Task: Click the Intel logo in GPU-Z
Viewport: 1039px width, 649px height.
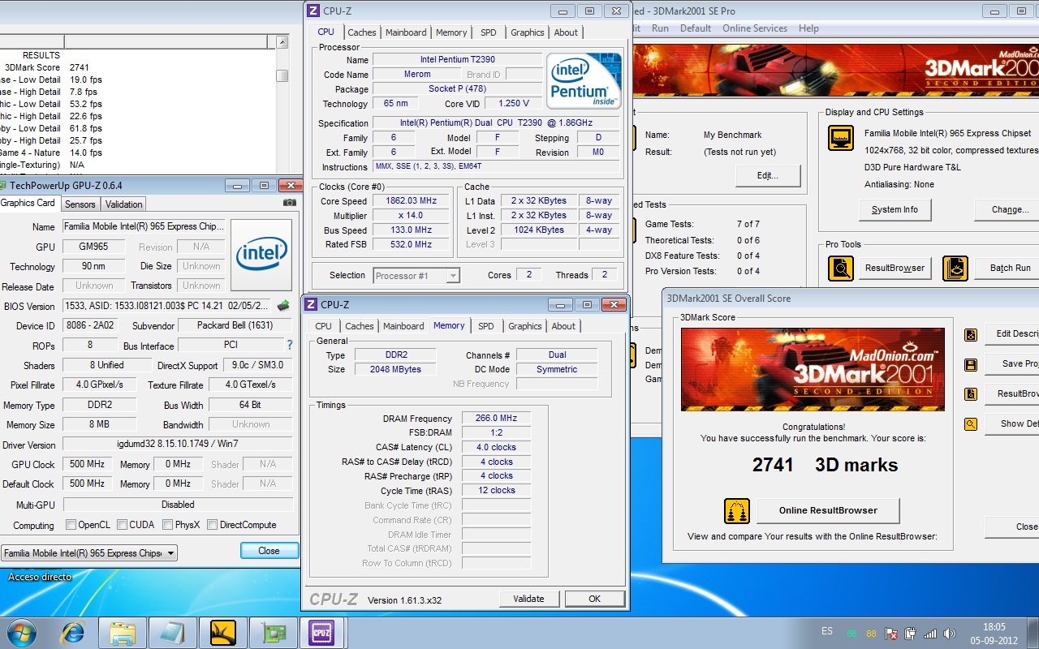Action: coord(261,255)
